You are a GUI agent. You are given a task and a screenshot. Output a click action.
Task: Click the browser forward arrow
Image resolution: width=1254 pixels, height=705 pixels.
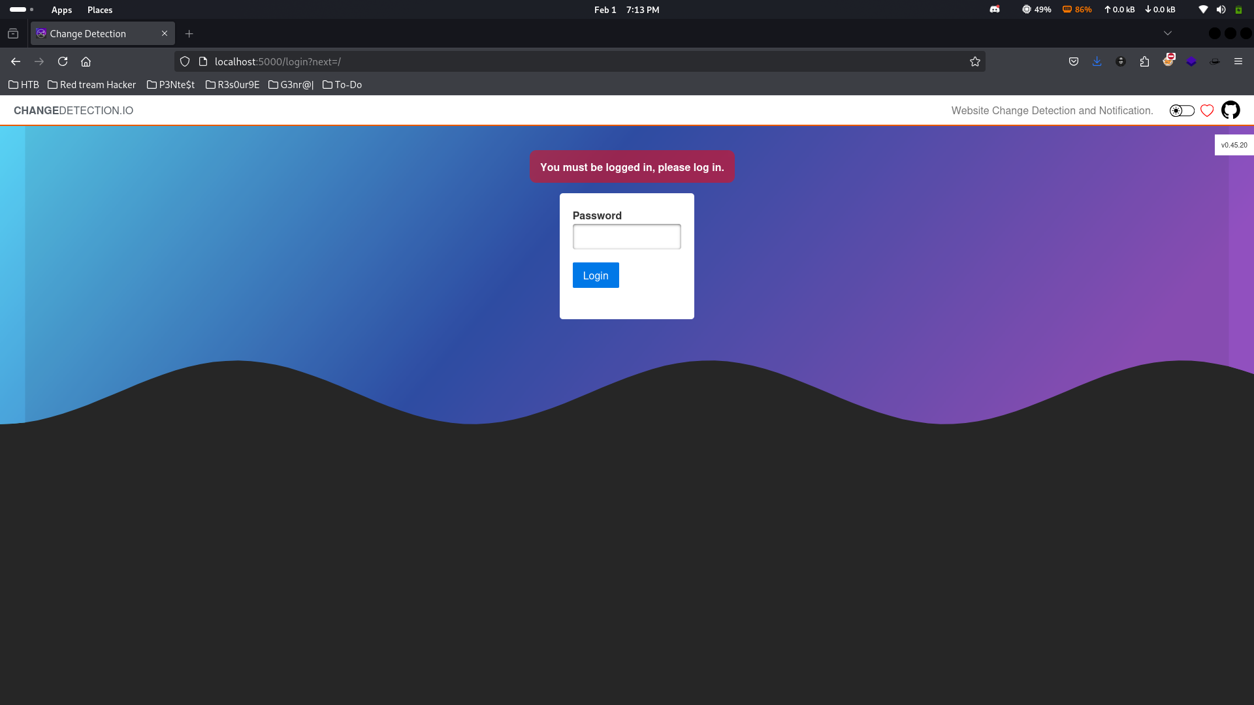tap(39, 61)
